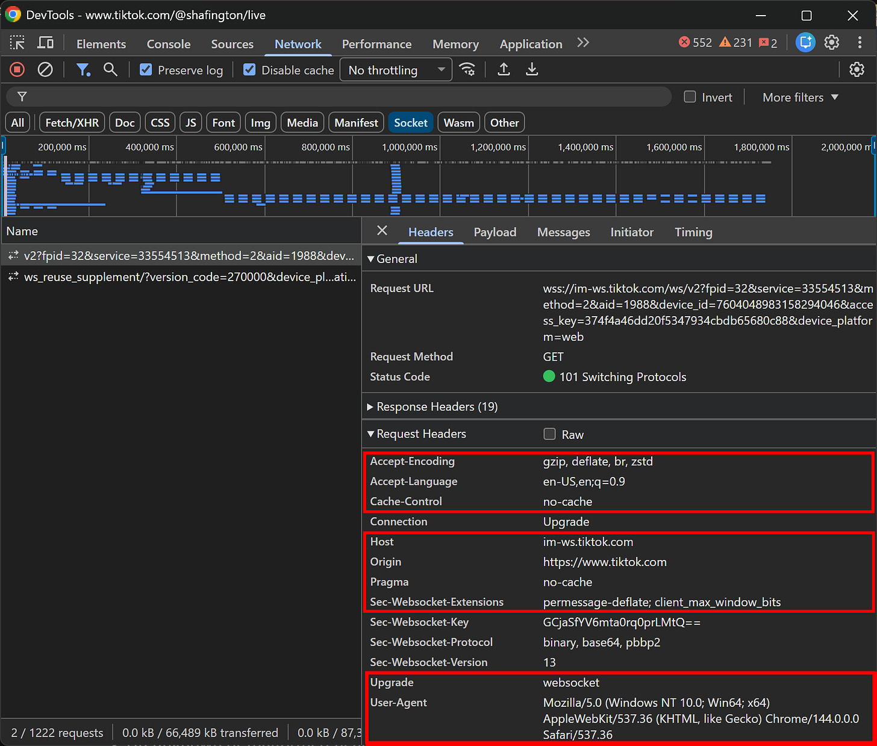877x746 pixels.
Task: Close the request details pane
Action: (x=382, y=231)
